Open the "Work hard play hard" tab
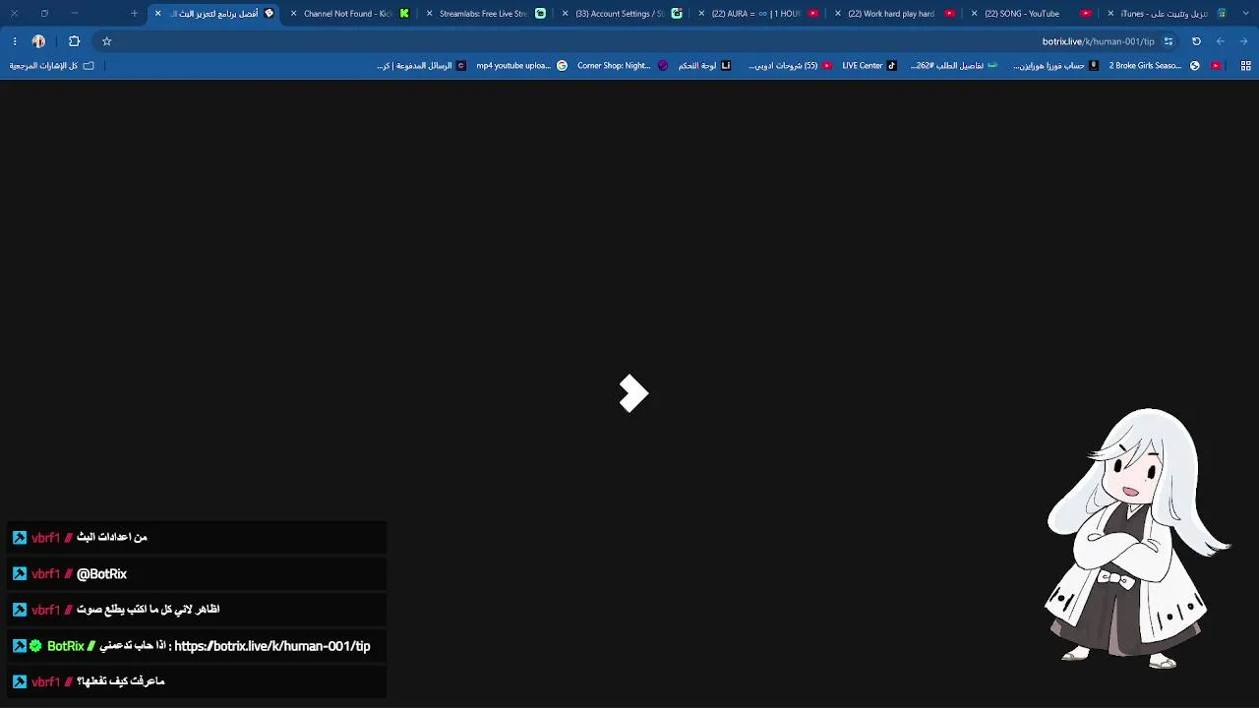 (895, 14)
